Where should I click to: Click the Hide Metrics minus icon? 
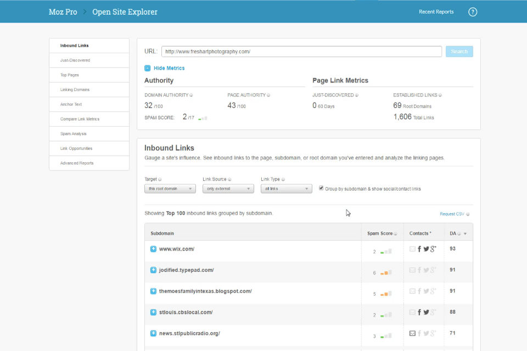148,68
